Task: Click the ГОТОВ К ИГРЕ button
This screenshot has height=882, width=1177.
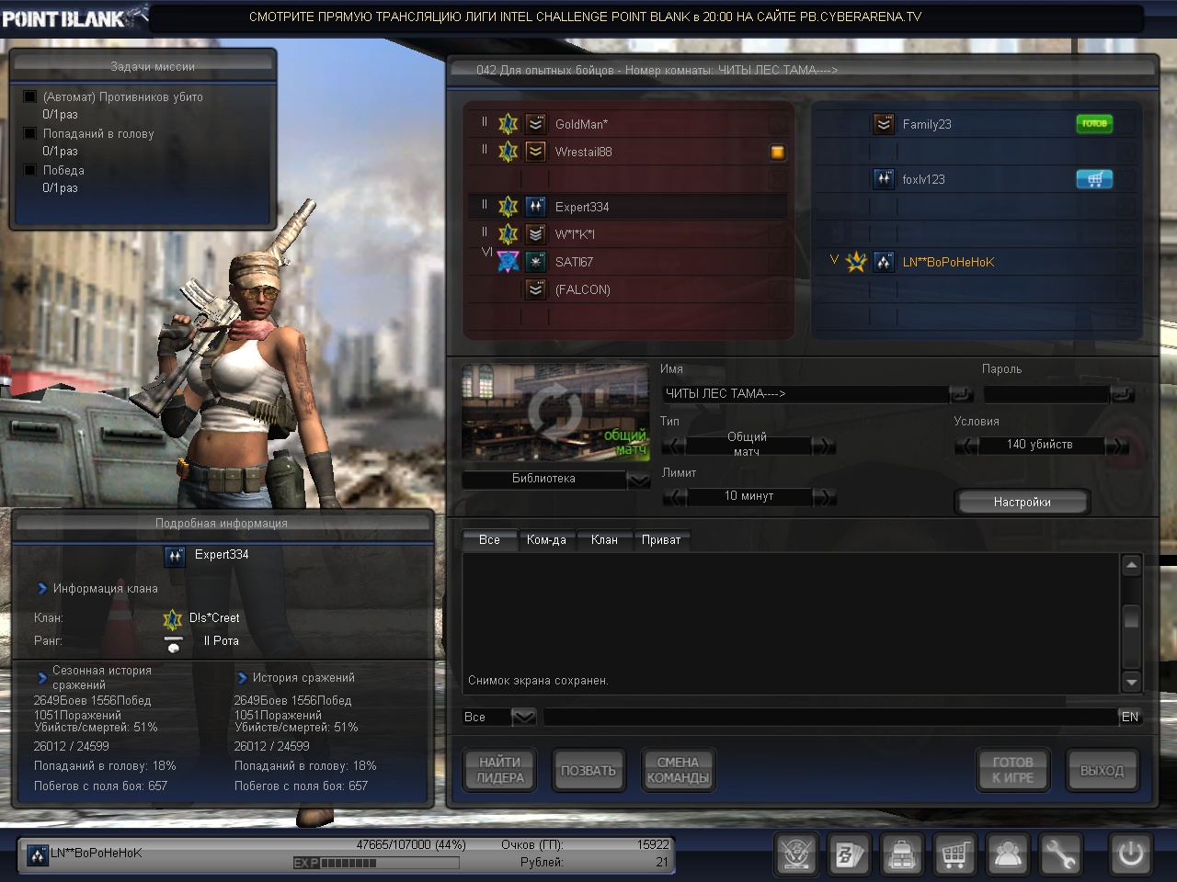Action: click(x=1012, y=770)
